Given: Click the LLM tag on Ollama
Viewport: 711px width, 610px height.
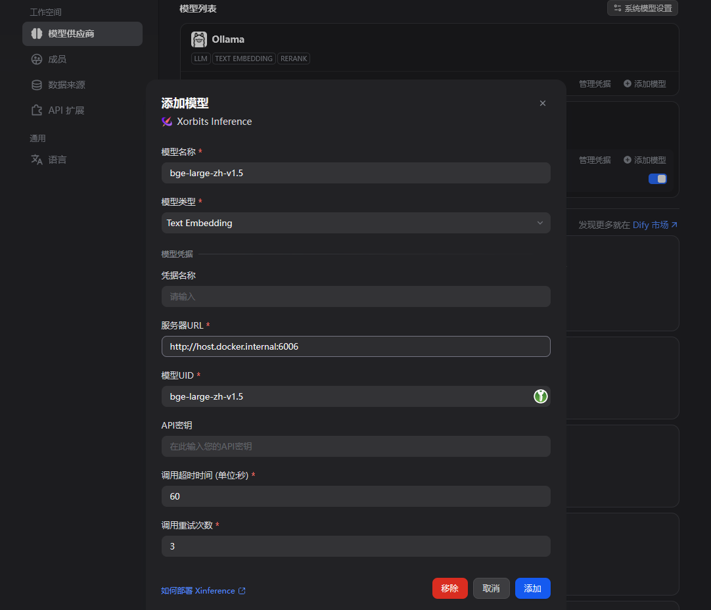Looking at the screenshot, I should [201, 59].
